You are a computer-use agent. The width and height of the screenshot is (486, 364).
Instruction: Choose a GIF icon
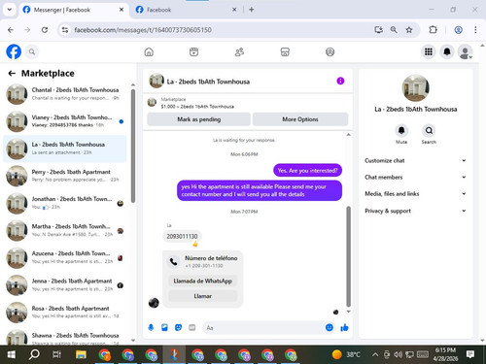point(192,328)
